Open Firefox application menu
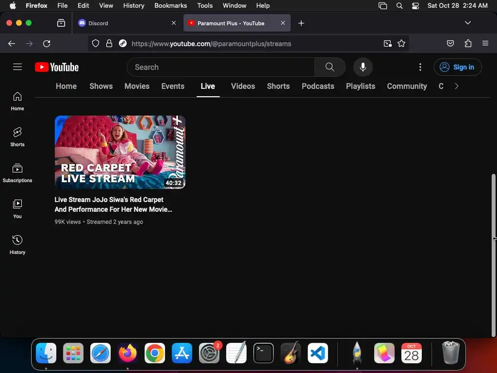This screenshot has width=497, height=373. pyautogui.click(x=485, y=43)
